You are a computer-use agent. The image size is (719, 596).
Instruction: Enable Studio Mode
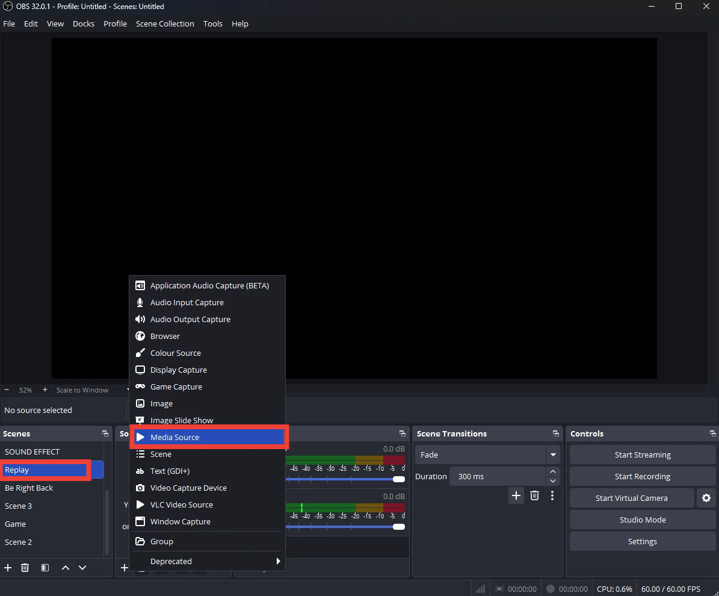click(643, 520)
